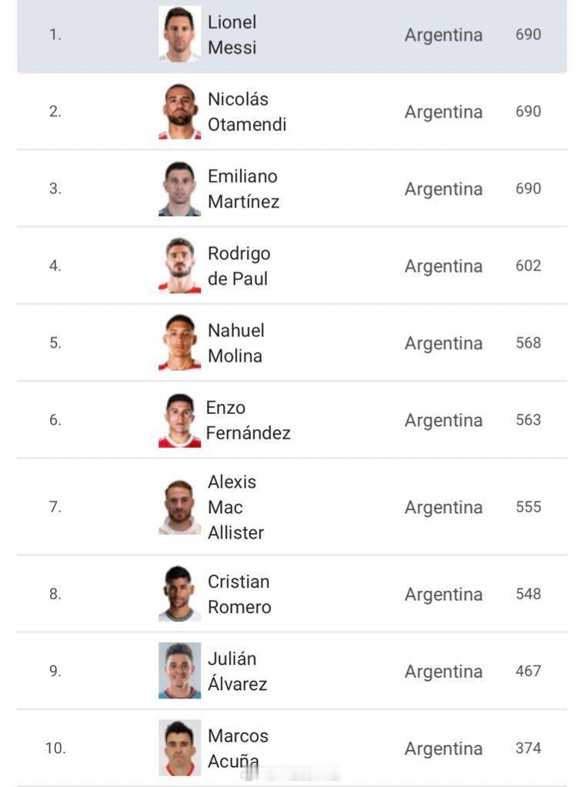The height and width of the screenshot is (787, 584).
Task: Select Marcos Acuña's headshot
Action: [180, 748]
